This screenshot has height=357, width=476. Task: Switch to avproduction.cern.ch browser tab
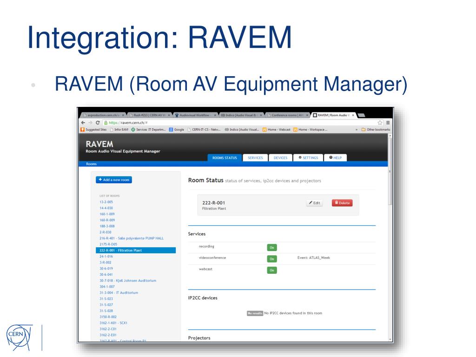click(103, 115)
